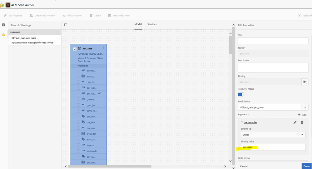Viewport: 312px width, 169px height.
Task: Uncheck the pcx_case model object checkbox
Action: 75,49
